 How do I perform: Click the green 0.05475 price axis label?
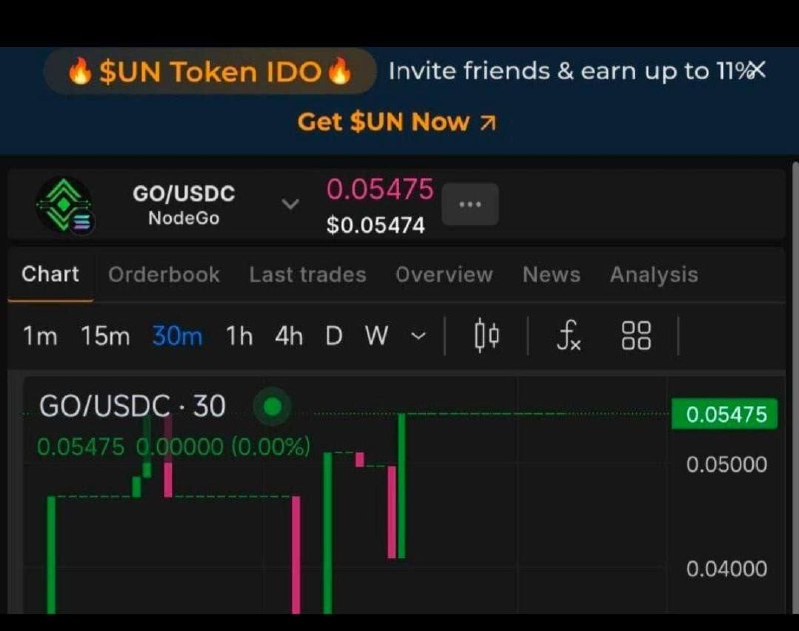(x=725, y=414)
